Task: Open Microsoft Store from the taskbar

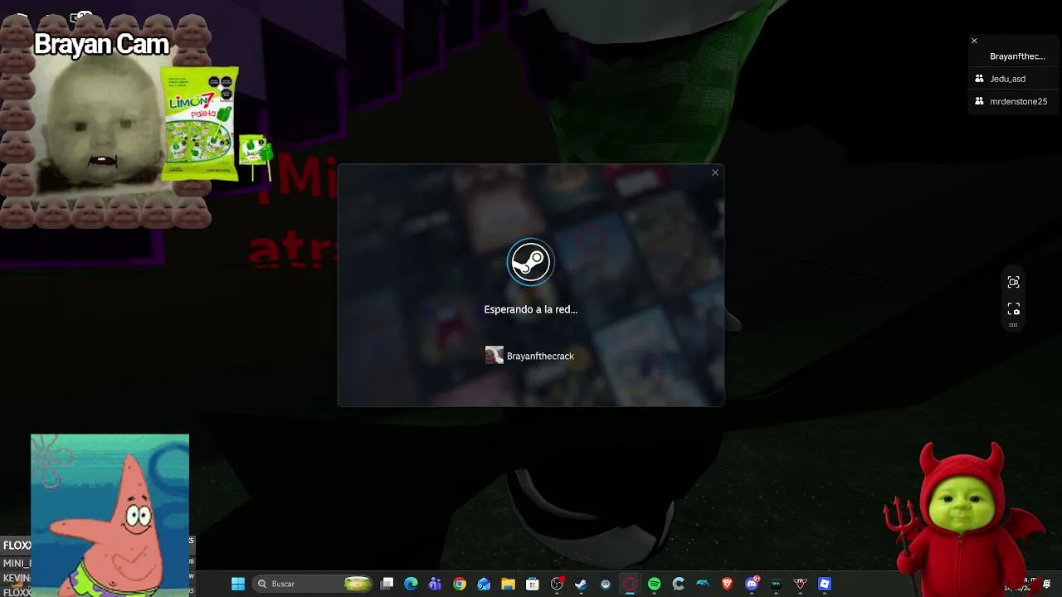Action: [533, 584]
